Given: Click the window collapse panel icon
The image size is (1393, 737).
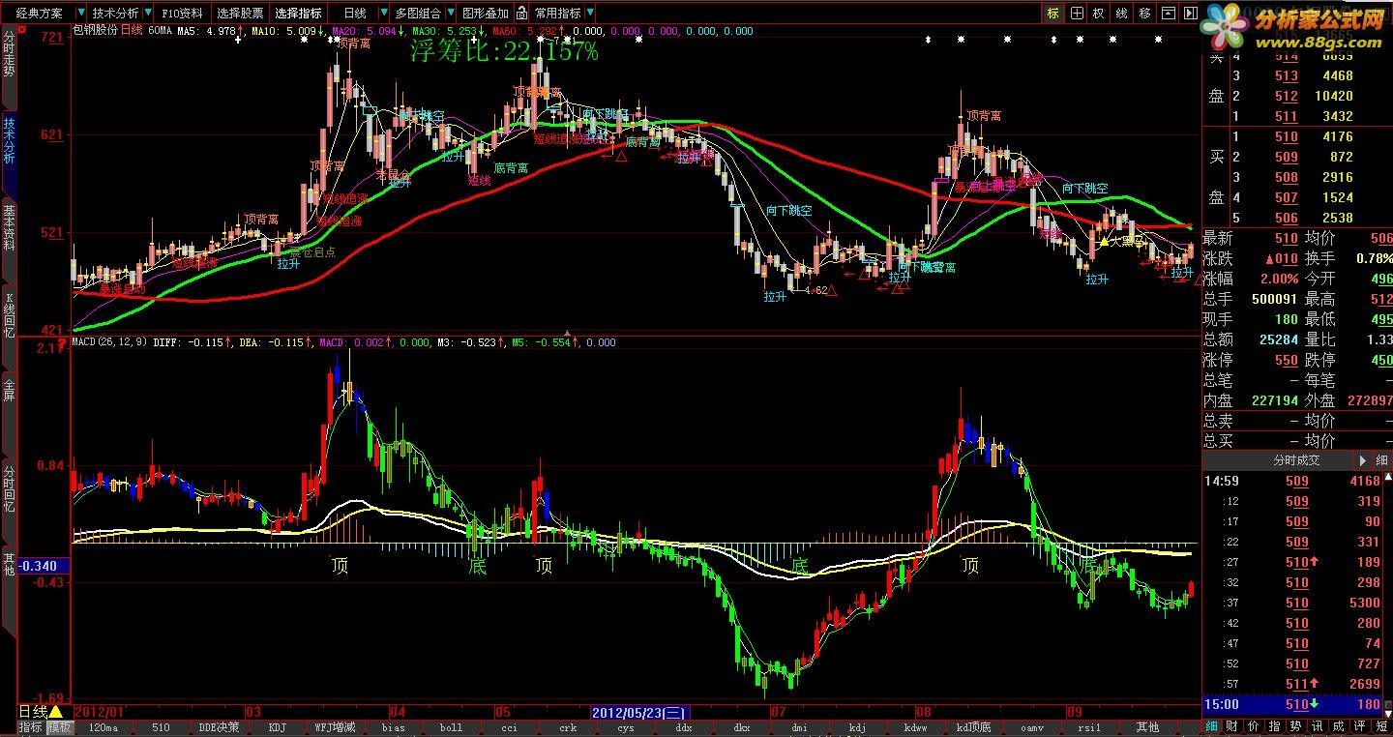Looking at the screenshot, I should (x=1169, y=14).
